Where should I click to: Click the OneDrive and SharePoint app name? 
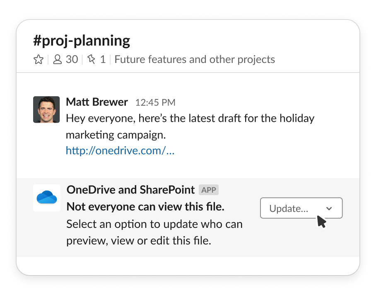click(130, 189)
